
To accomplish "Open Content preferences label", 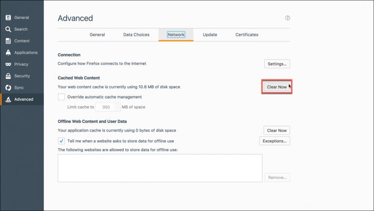I will coord(22,41).
